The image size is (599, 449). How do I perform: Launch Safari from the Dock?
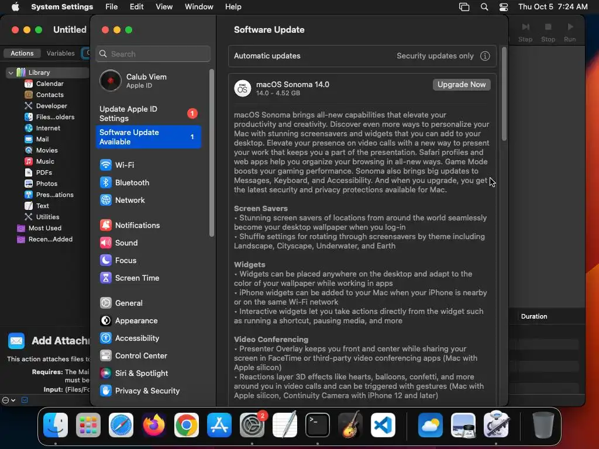pos(121,425)
